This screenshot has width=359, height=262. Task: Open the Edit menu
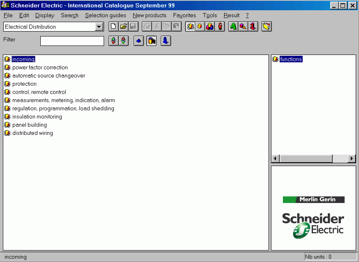24,15
